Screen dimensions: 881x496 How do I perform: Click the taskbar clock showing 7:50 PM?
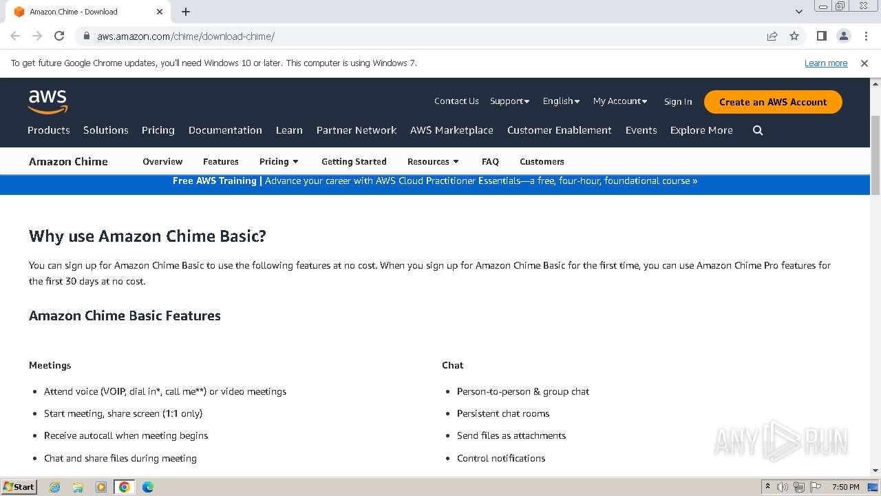click(845, 487)
